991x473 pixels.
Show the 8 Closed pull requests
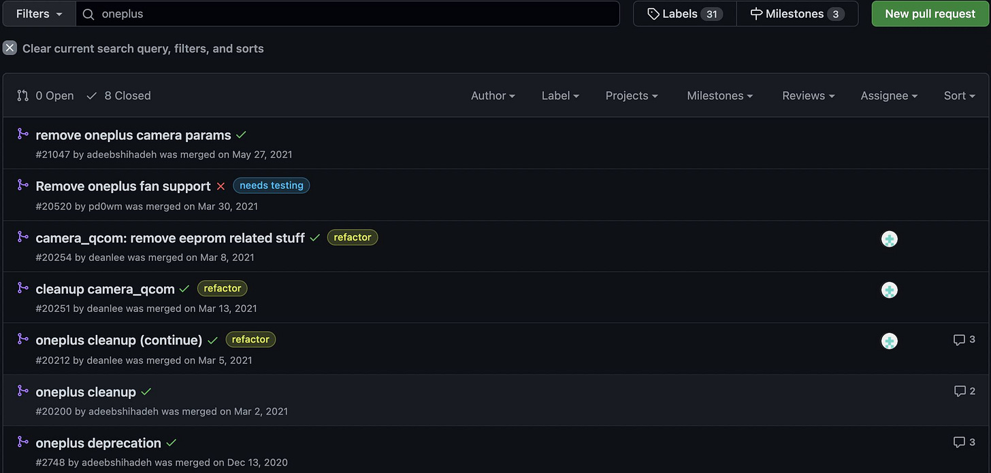[118, 96]
